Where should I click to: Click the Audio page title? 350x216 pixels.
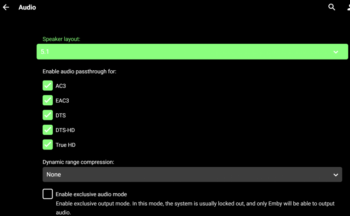pos(27,7)
